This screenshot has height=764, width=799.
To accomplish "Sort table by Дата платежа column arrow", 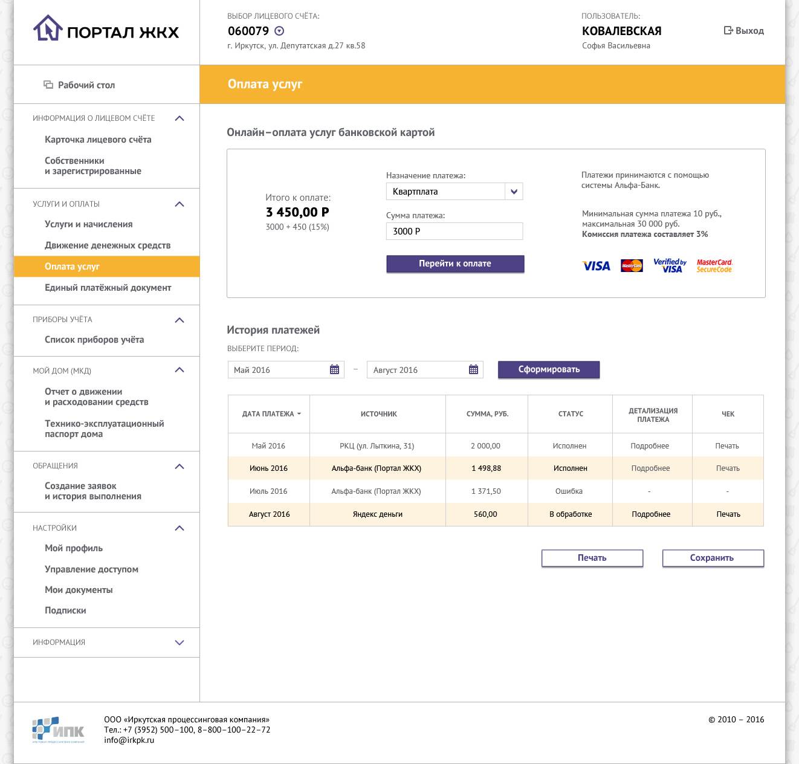I will 299,414.
